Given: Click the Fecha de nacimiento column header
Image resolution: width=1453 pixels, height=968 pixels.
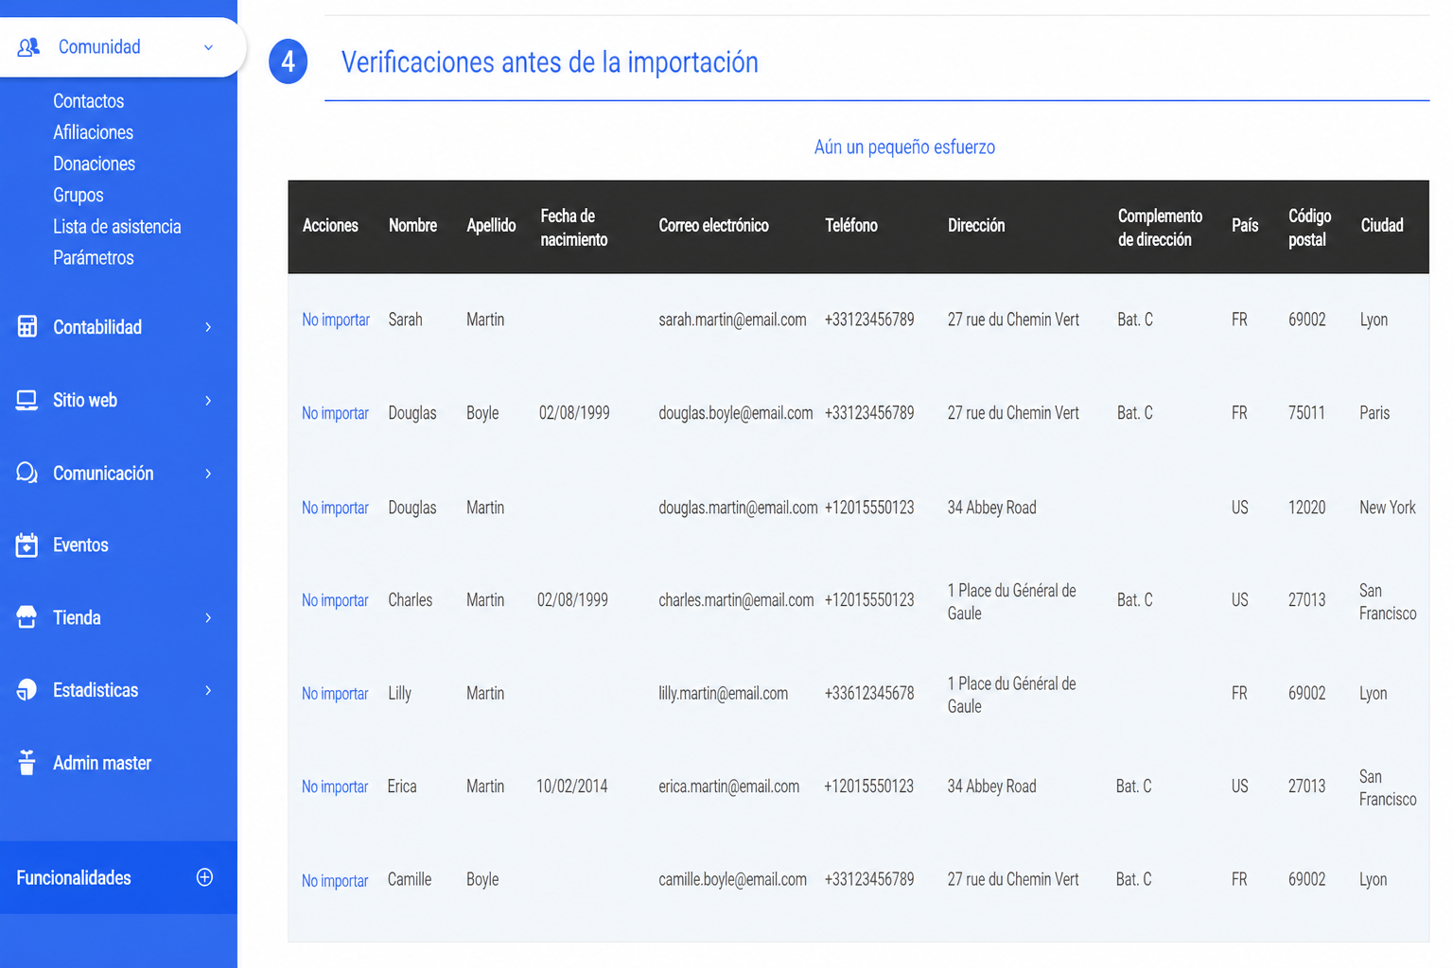Looking at the screenshot, I should [x=574, y=228].
